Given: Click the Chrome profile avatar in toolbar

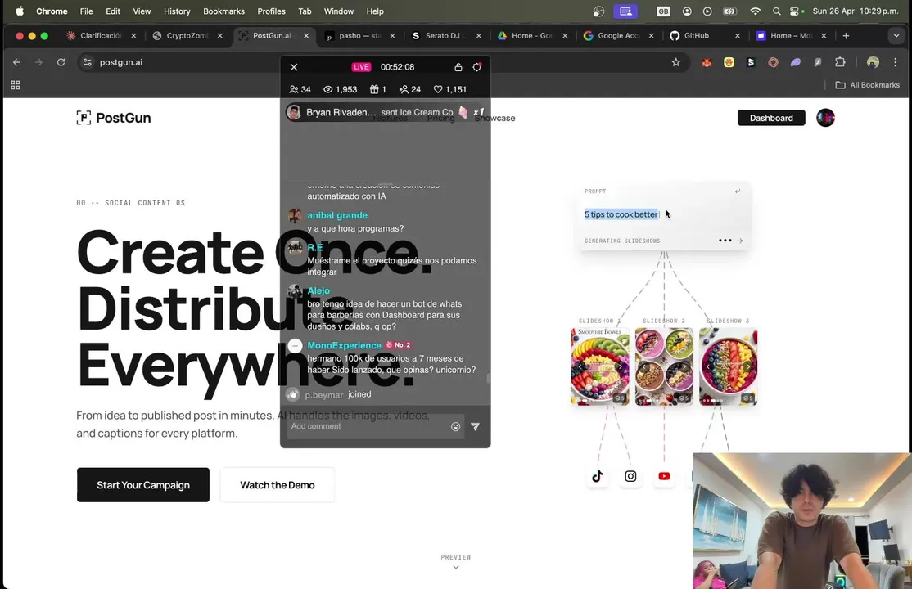Looking at the screenshot, I should tap(873, 62).
